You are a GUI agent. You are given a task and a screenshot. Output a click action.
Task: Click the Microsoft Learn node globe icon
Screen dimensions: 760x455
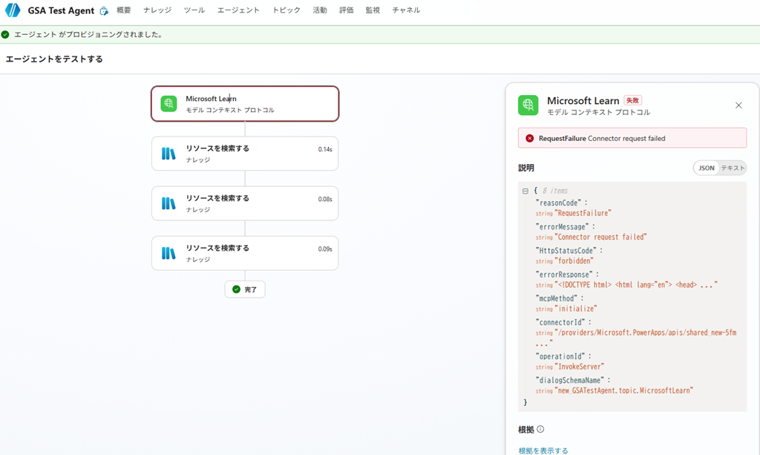tap(168, 103)
